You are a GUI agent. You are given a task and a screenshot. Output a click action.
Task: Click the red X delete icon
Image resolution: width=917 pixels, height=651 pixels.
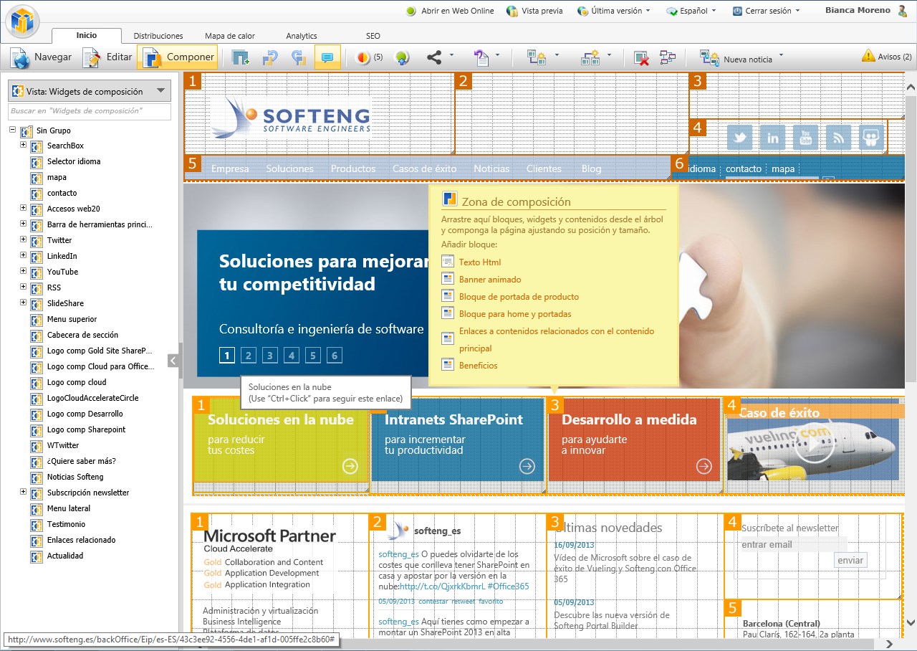point(641,58)
